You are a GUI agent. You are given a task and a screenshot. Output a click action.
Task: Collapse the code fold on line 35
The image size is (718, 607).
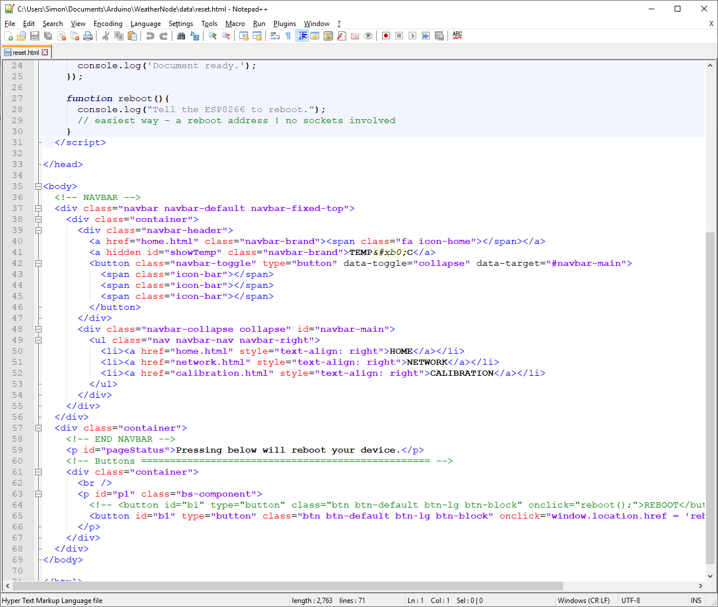coord(38,186)
